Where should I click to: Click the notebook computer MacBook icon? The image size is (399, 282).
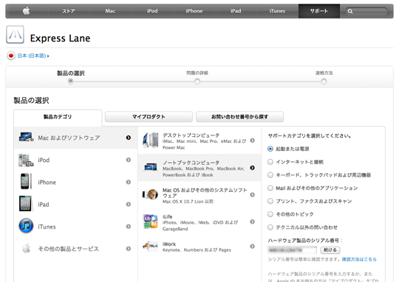151,167
